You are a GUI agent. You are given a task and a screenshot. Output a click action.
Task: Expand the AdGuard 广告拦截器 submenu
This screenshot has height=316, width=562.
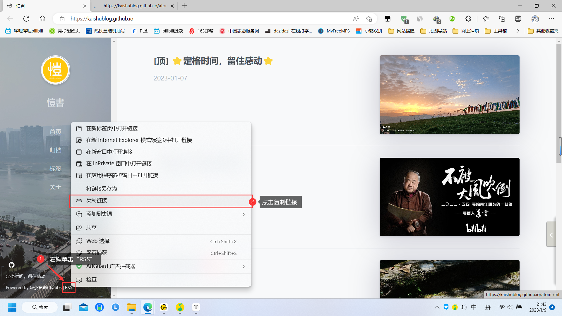[x=243, y=267]
